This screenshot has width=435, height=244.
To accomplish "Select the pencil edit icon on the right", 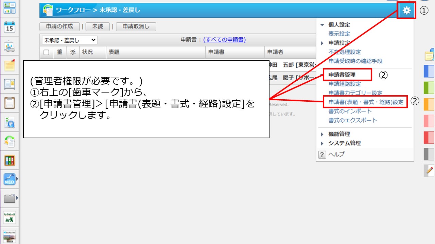I will (x=429, y=171).
